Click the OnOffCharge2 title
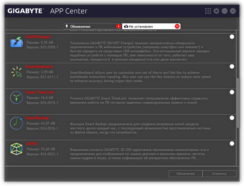The height and width of the screenshot is (186, 244). coord(38,37)
